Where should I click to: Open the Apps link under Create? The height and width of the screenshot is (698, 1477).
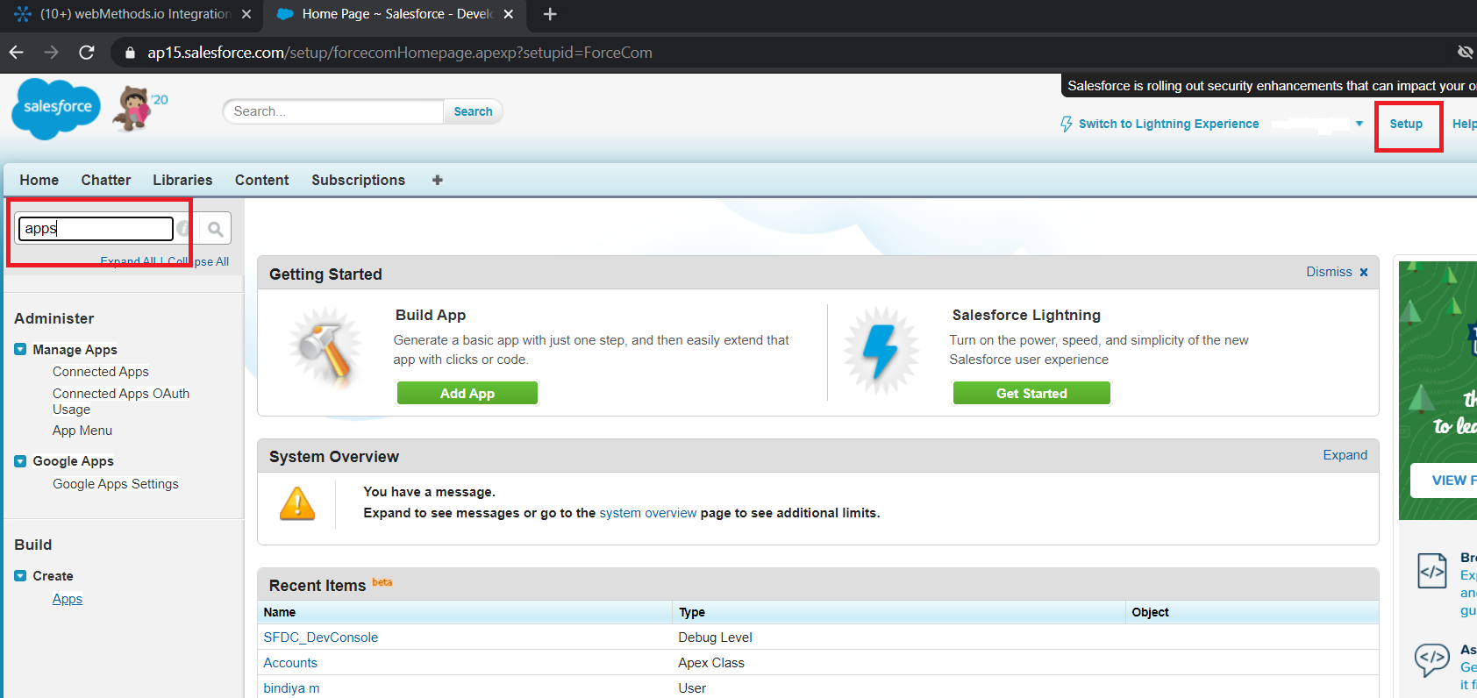(68, 599)
